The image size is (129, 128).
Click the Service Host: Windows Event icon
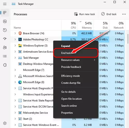(x=20, y=125)
